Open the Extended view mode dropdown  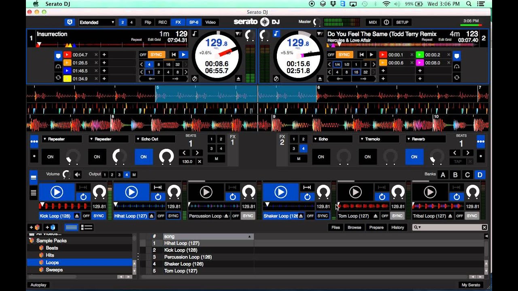97,22
